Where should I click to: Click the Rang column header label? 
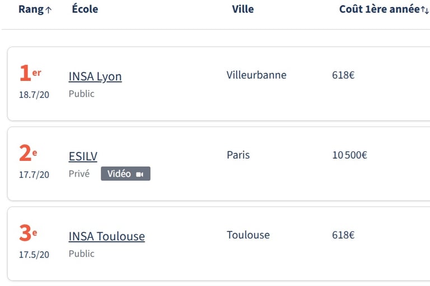click(31, 9)
